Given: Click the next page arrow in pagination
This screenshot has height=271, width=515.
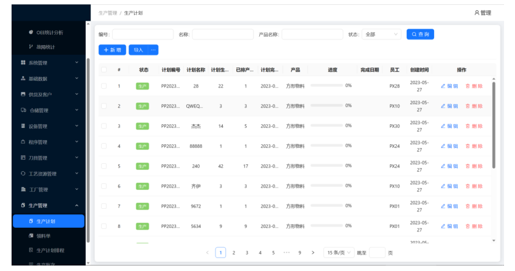Looking at the screenshot, I should pos(313,252).
